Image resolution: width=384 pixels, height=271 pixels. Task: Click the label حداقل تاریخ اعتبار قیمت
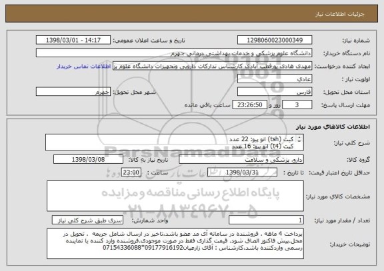(339, 172)
